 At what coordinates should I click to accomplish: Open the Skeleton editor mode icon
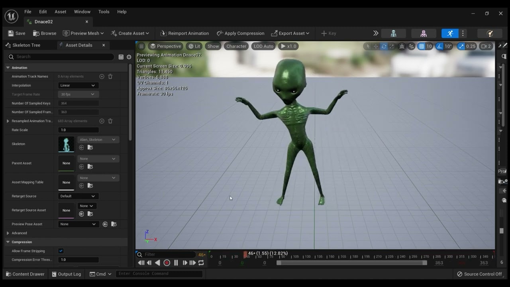pos(394,33)
